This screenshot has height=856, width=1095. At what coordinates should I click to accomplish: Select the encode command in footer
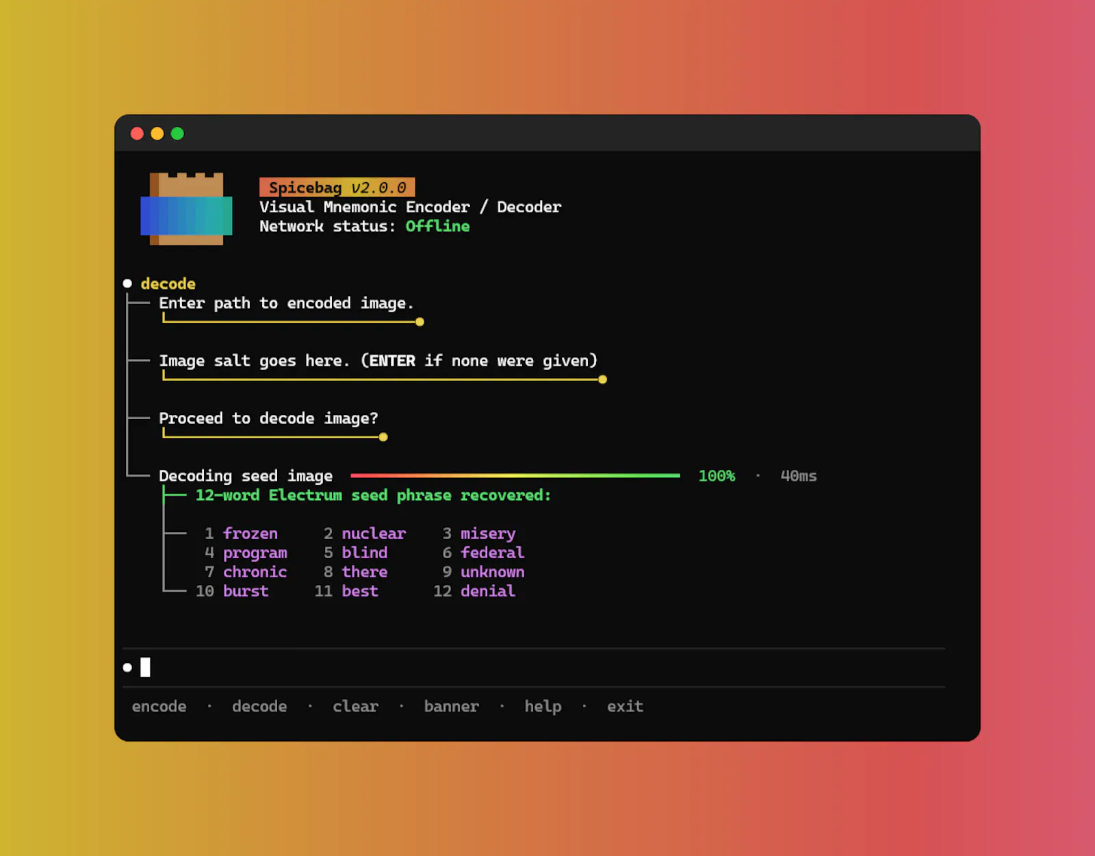(159, 707)
